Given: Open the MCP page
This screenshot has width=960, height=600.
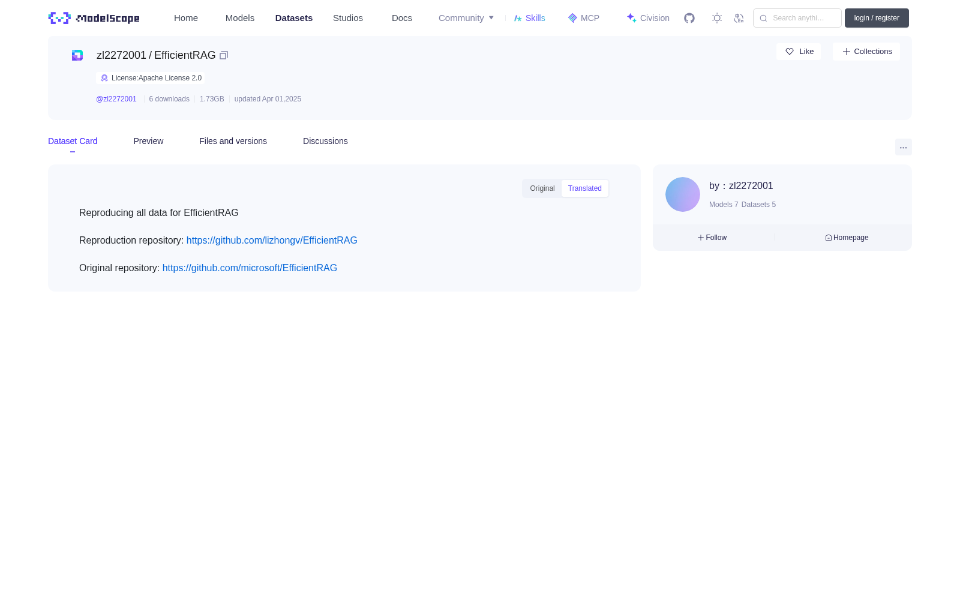Looking at the screenshot, I should pyautogui.click(x=584, y=18).
